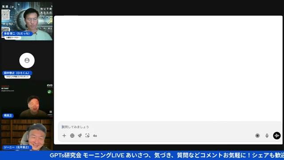
Task: Enable the globe web search icon
Action: (x=72, y=136)
